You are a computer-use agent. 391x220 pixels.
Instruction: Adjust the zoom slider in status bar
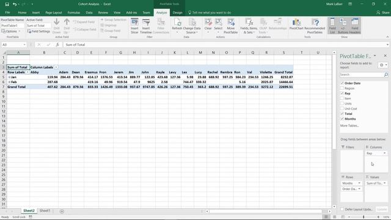[x=364, y=217]
